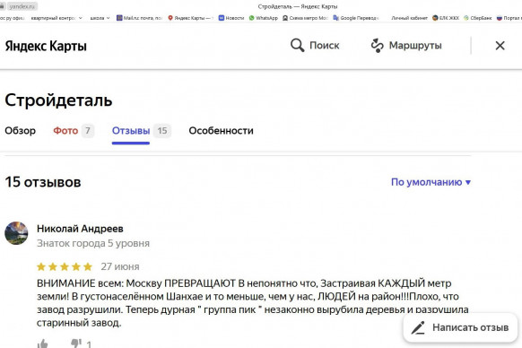Click the search magnifier icon
The image size is (522, 348).
[297, 45]
